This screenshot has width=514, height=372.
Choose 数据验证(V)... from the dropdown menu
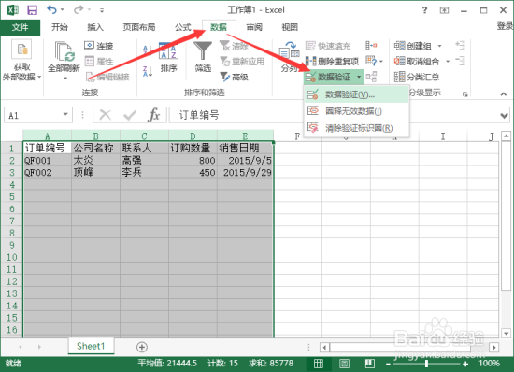click(x=356, y=94)
